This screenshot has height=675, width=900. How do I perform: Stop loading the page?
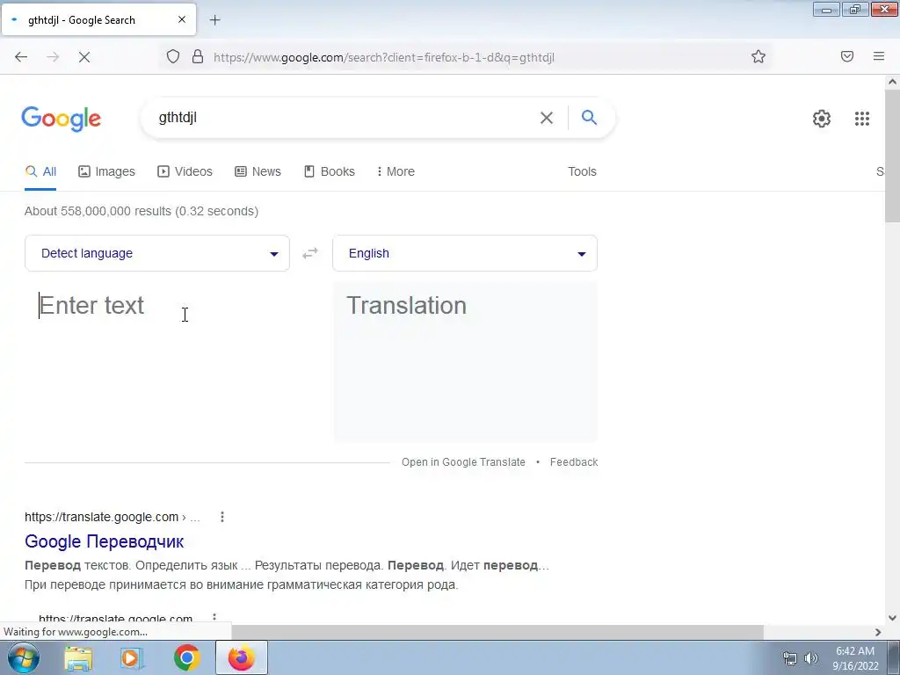coord(84,57)
